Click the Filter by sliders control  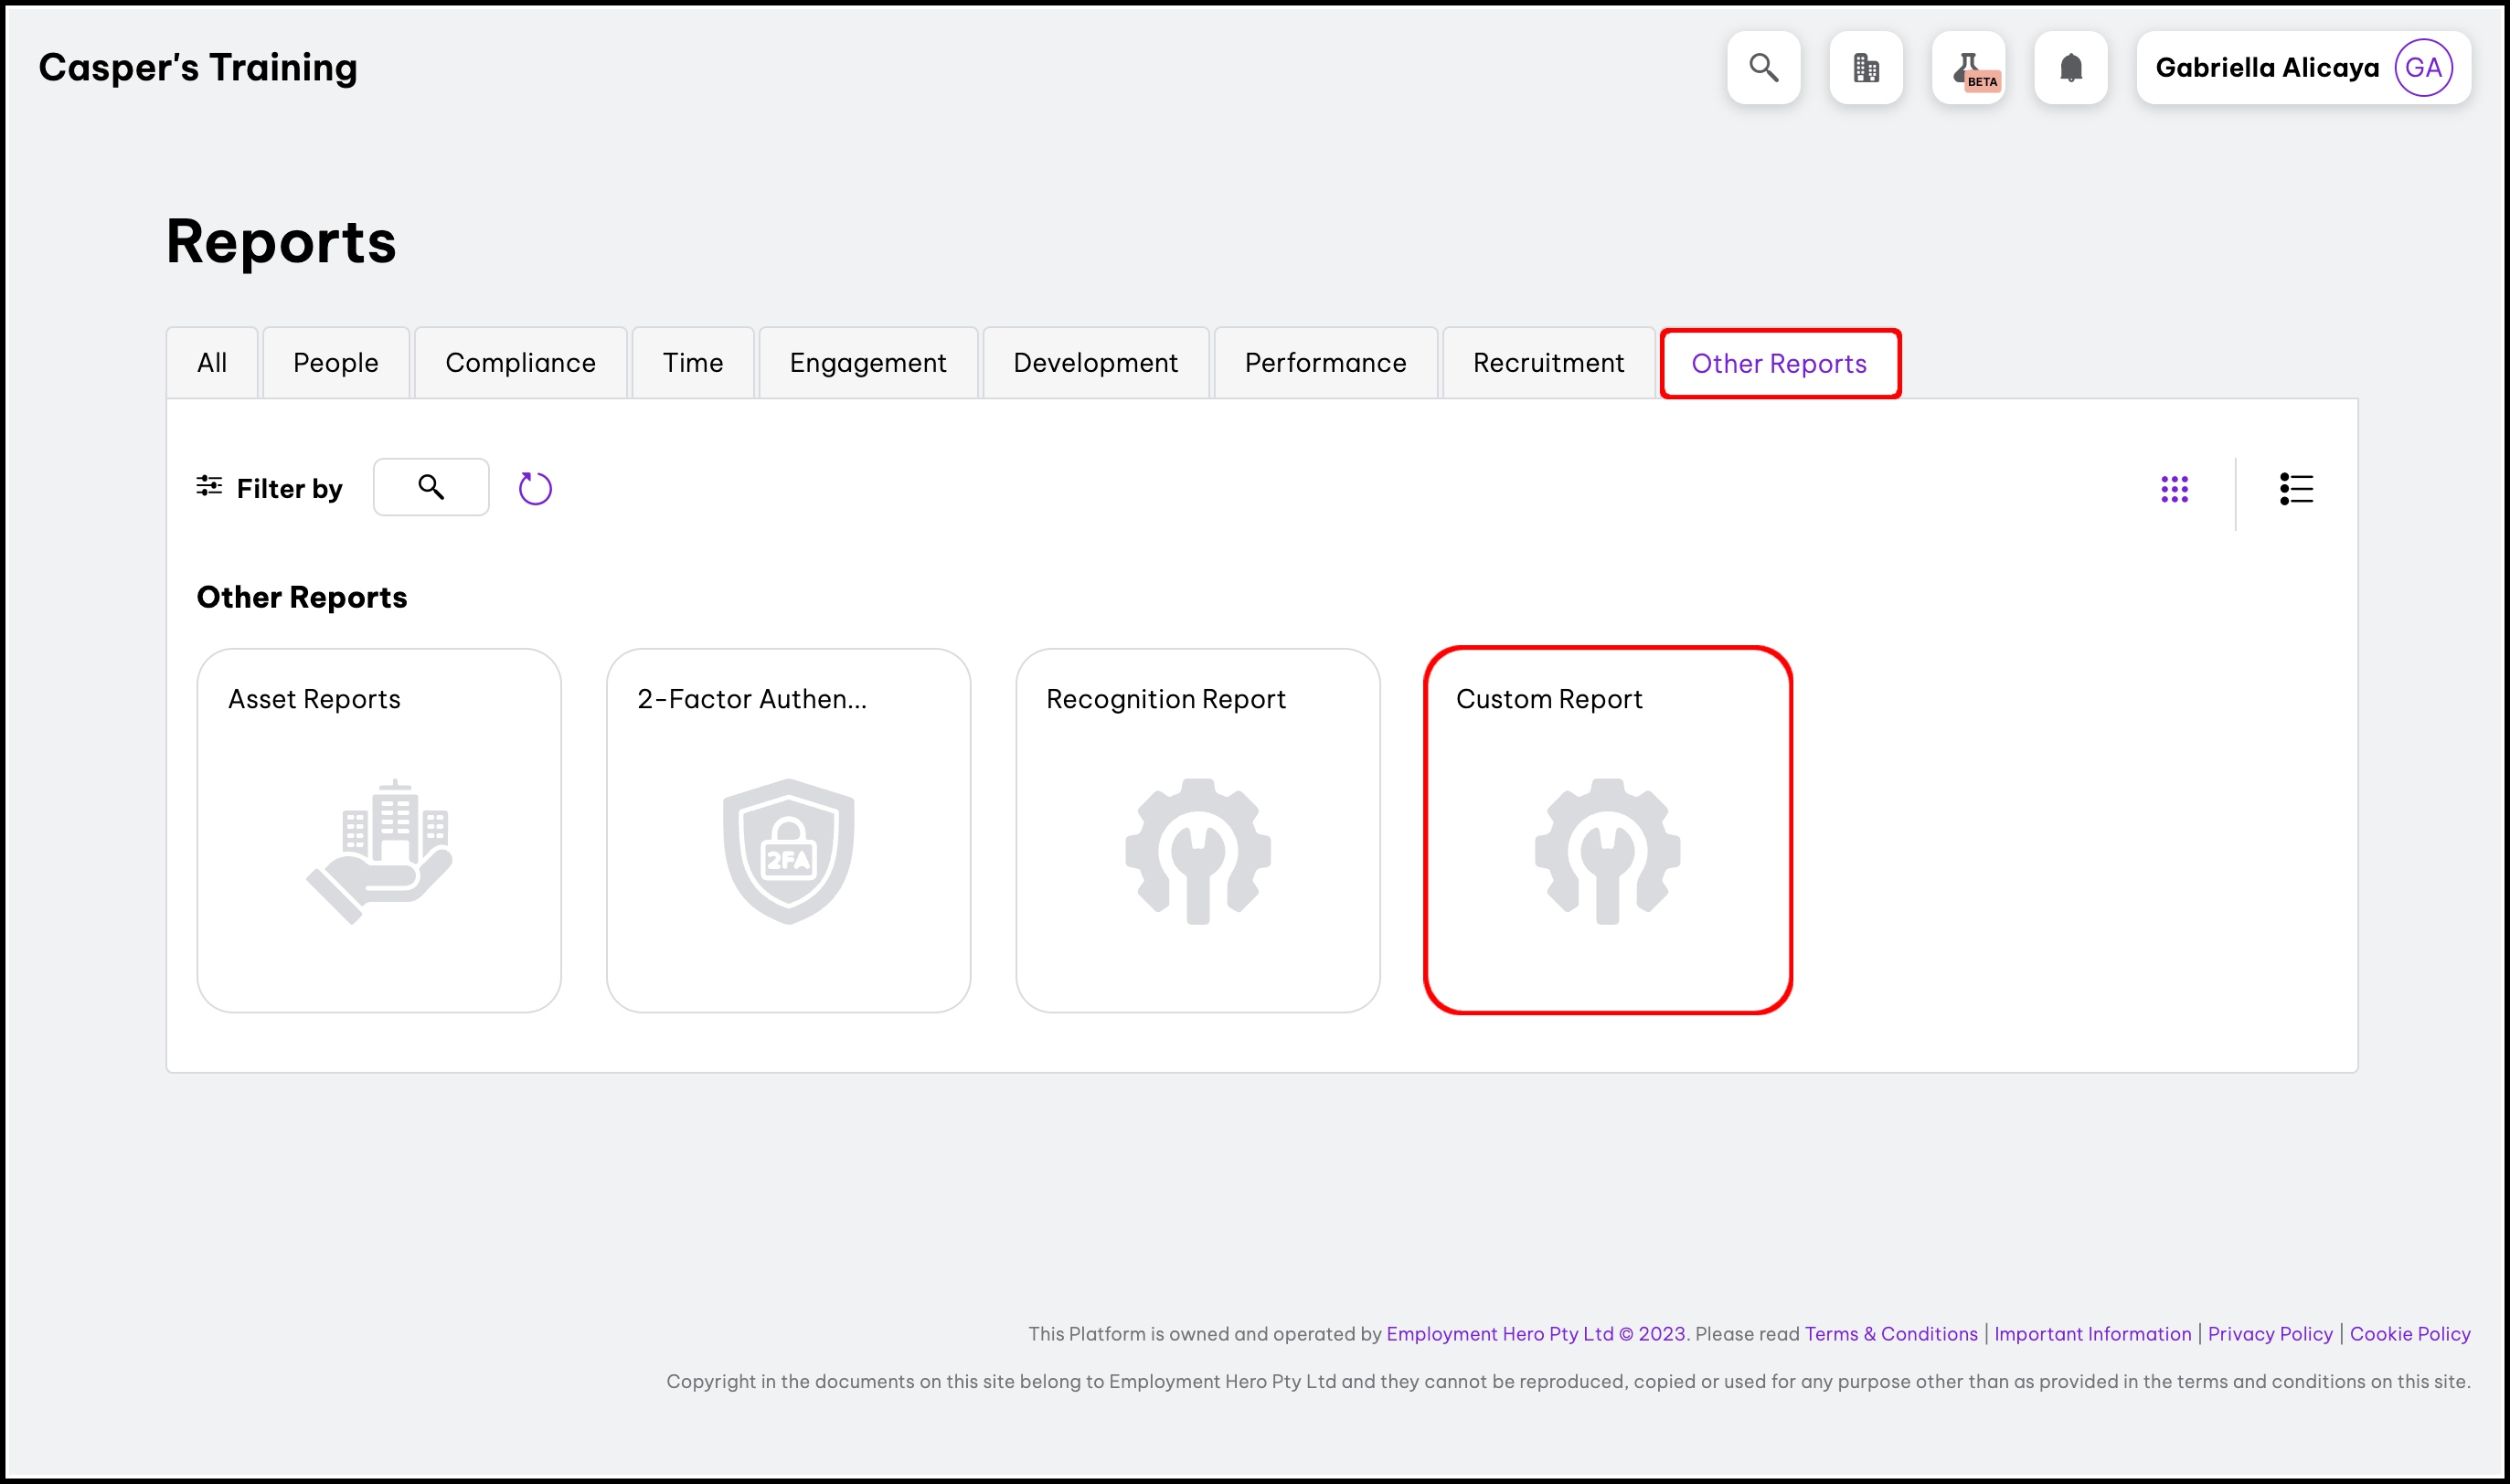[x=269, y=488]
